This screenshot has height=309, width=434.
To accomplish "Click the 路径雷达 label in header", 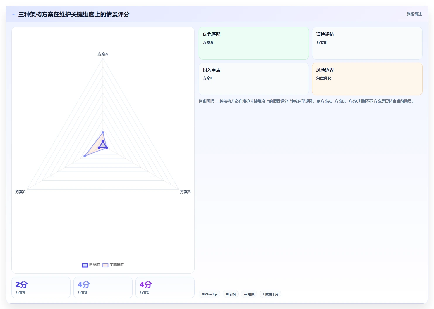I will (414, 14).
